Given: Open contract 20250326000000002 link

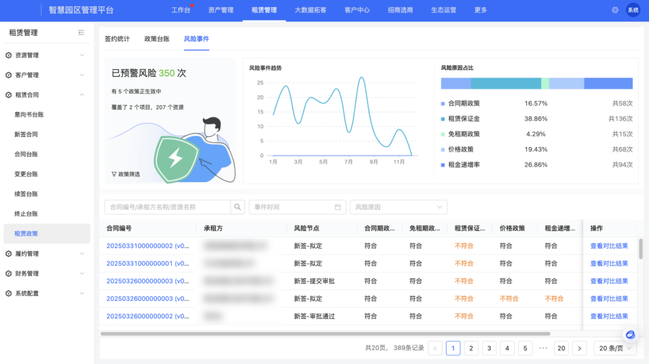Looking at the screenshot, I should (x=148, y=317).
